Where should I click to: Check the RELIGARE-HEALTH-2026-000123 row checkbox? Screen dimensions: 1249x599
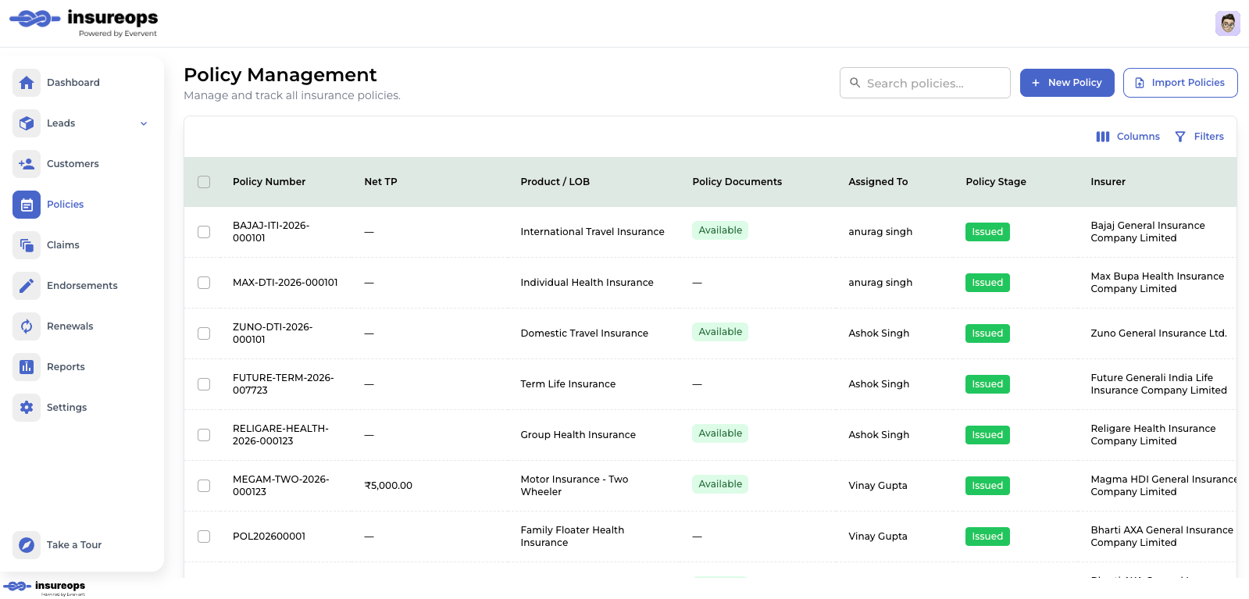[204, 435]
